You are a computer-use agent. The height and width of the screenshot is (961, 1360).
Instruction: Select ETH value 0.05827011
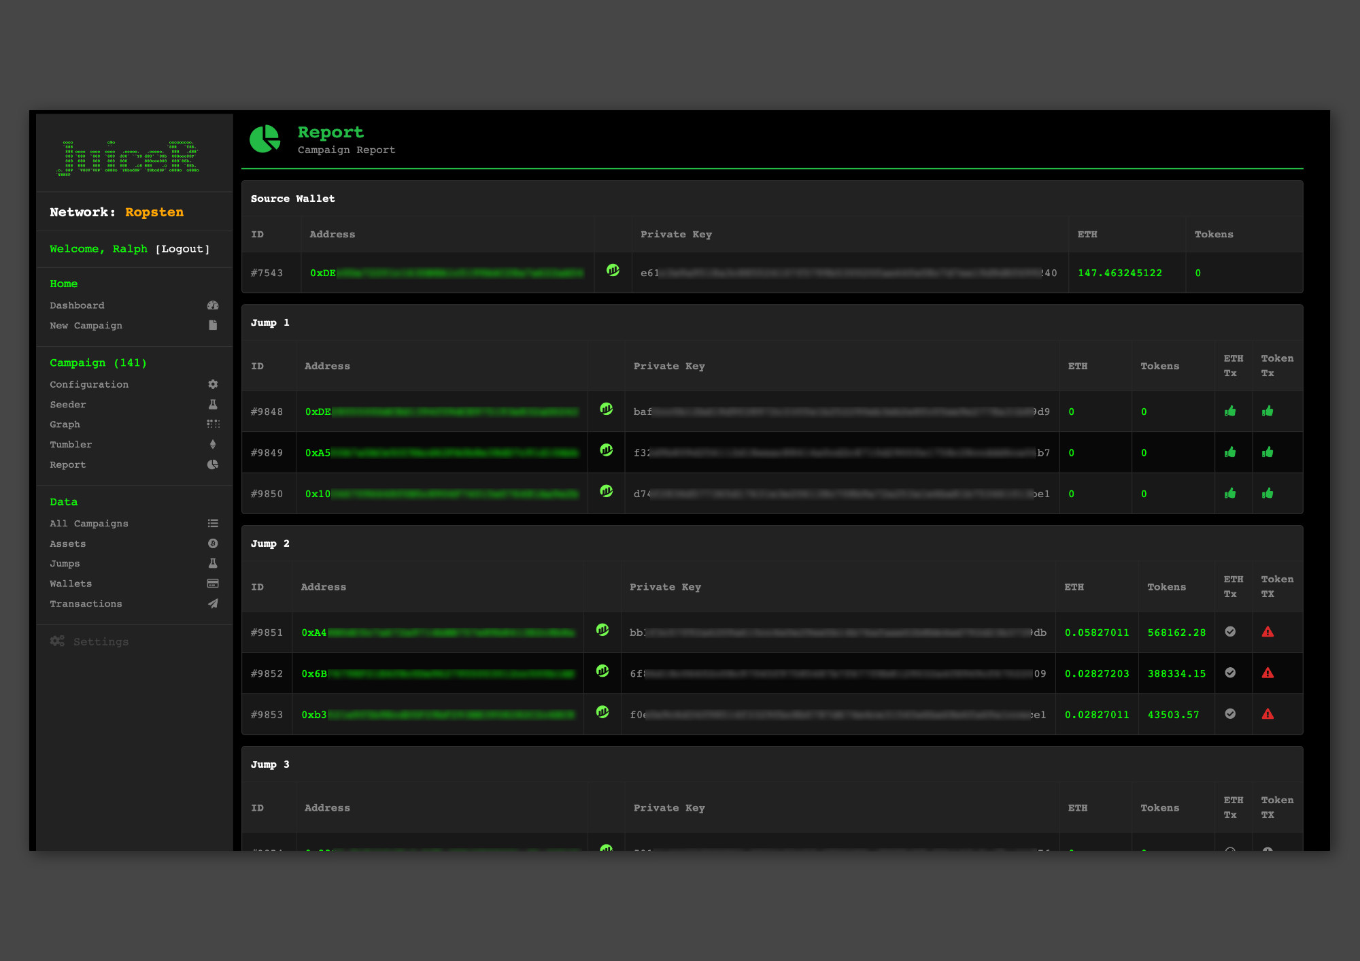(x=1097, y=633)
